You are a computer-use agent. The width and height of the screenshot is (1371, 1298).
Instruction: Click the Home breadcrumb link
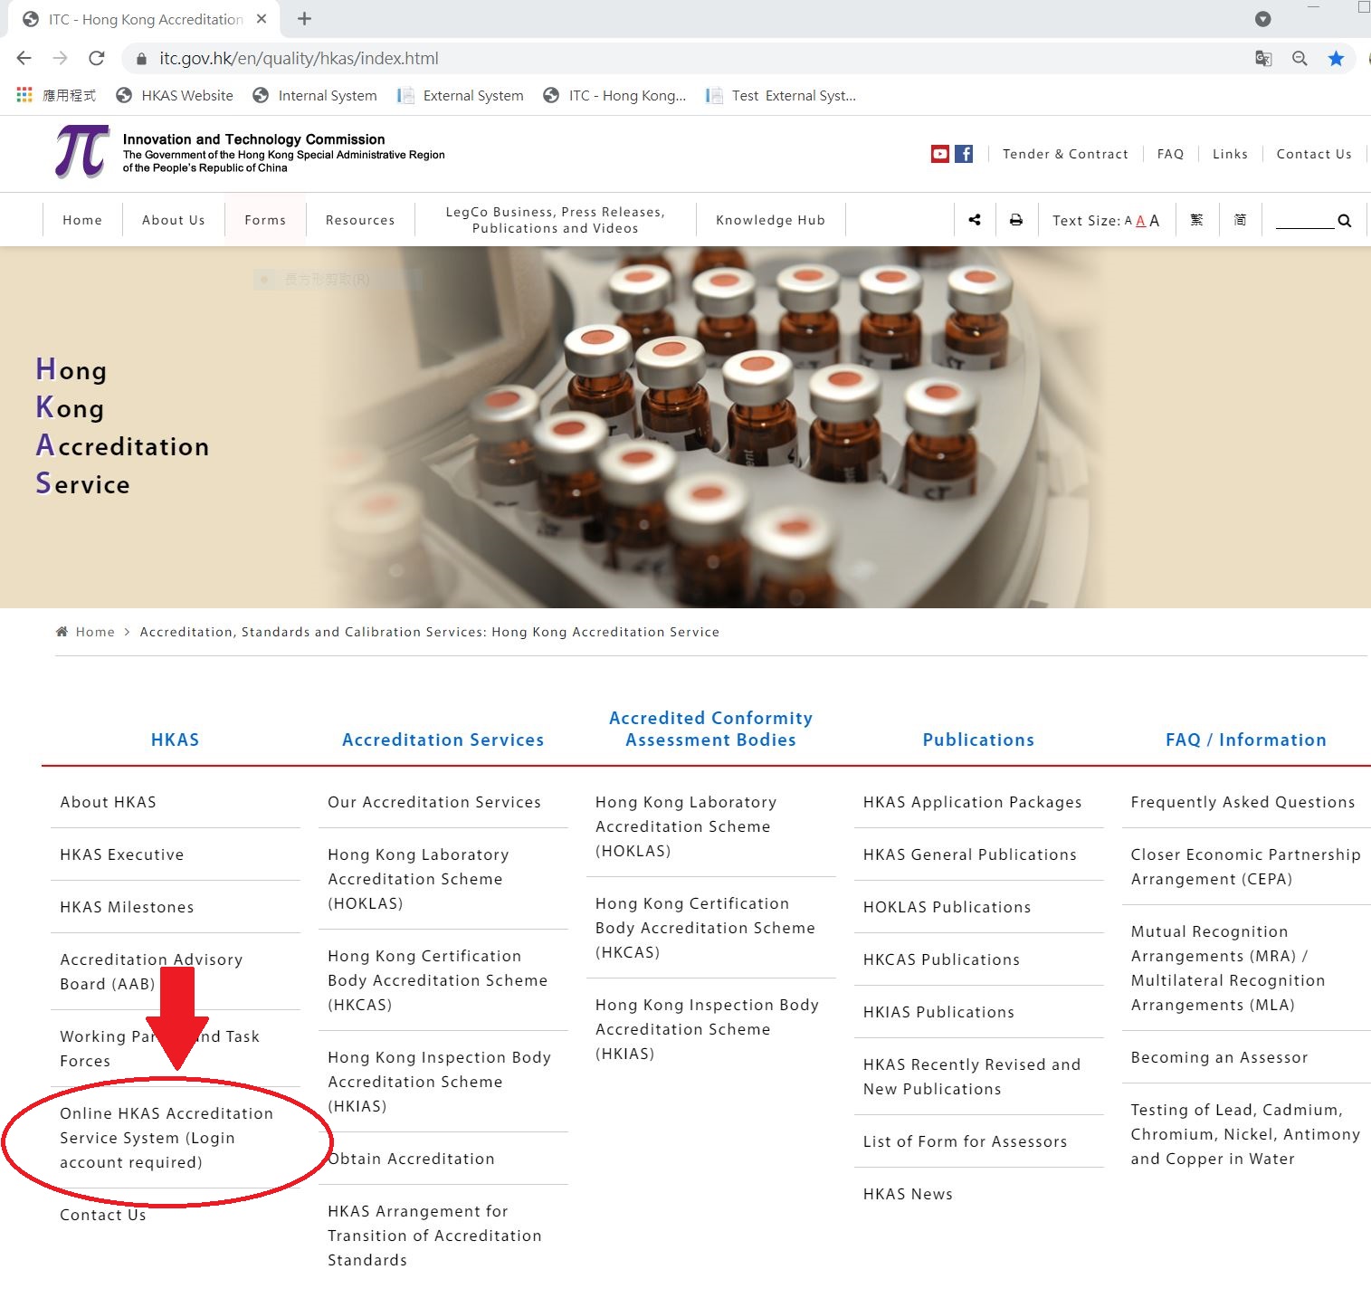point(95,632)
